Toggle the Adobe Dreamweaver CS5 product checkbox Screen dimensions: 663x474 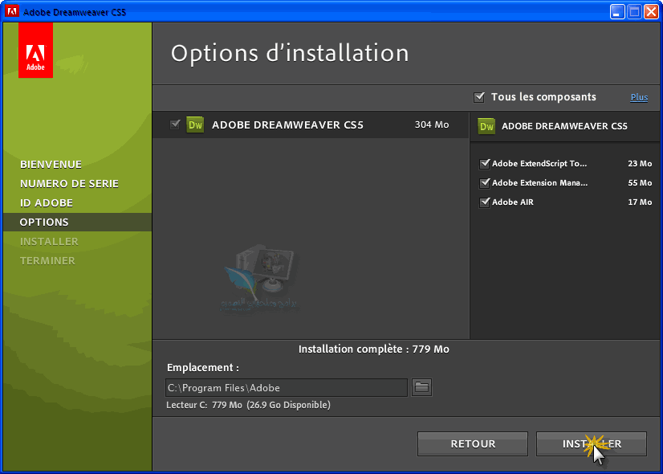pyautogui.click(x=175, y=125)
